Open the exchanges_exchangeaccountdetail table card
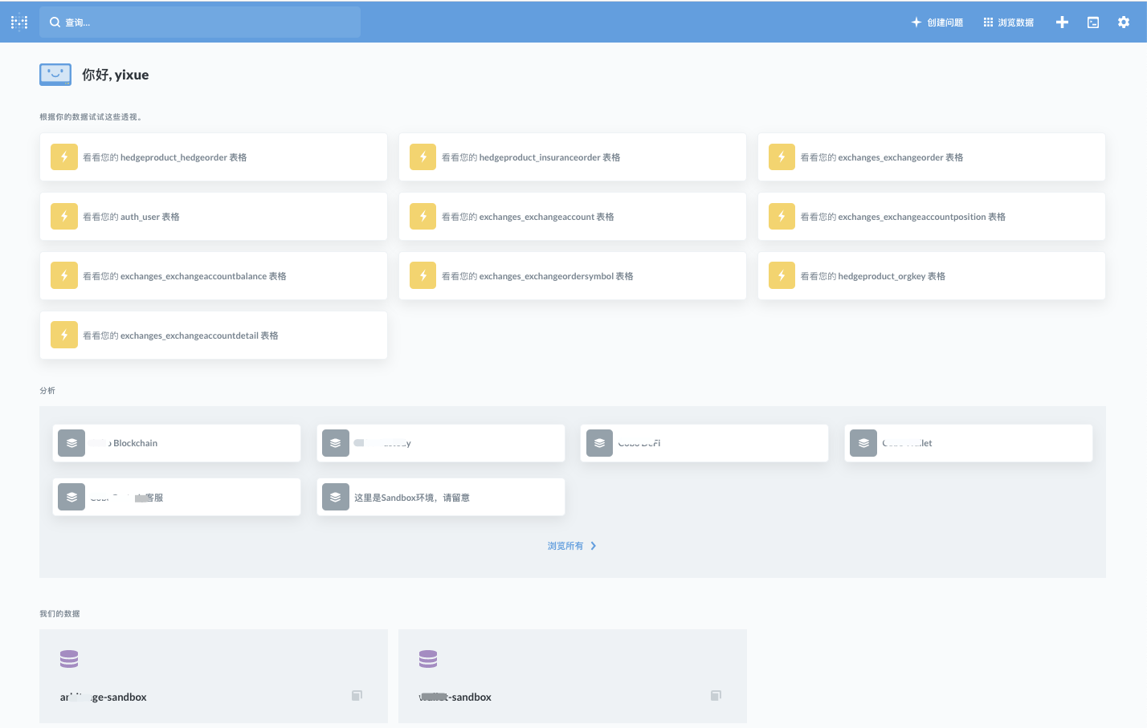The height and width of the screenshot is (728, 1147). tap(213, 335)
